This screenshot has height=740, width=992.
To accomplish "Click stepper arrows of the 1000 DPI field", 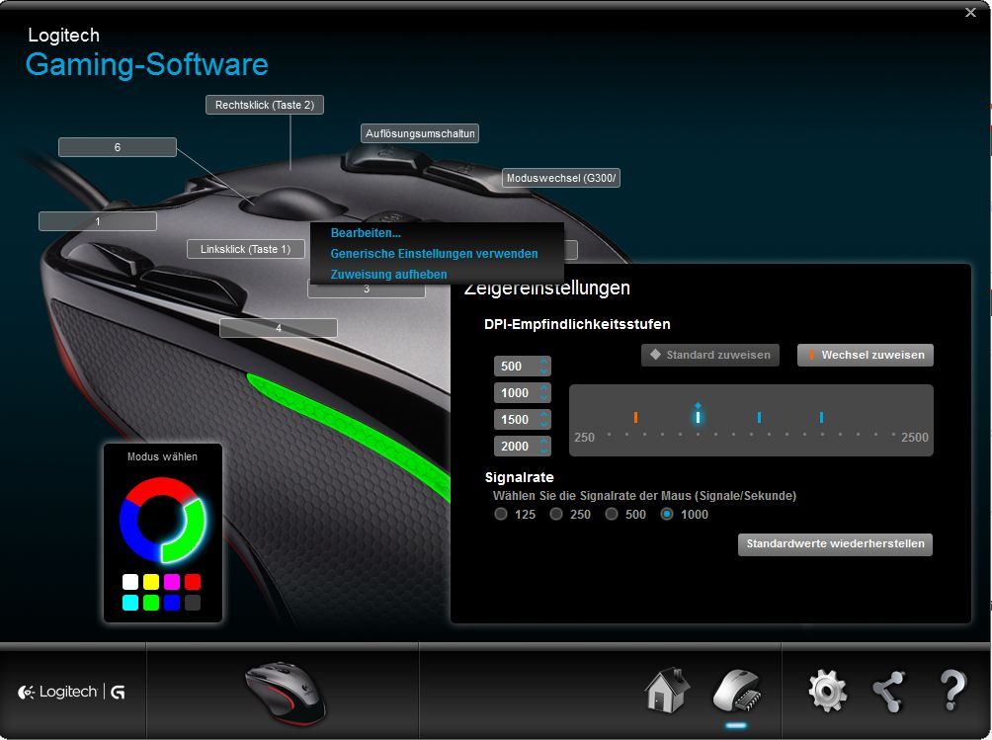I will pyautogui.click(x=544, y=393).
